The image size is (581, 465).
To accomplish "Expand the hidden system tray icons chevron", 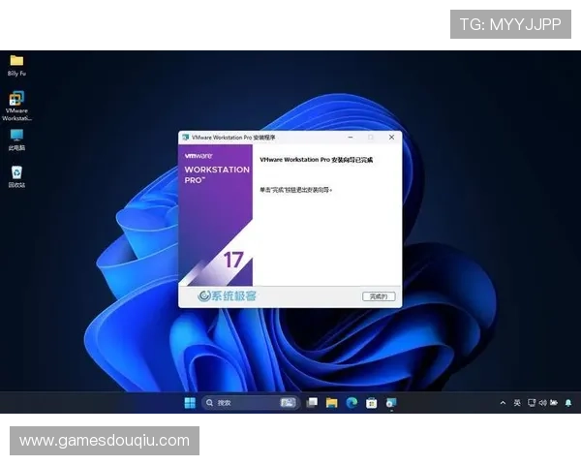I will [503, 402].
